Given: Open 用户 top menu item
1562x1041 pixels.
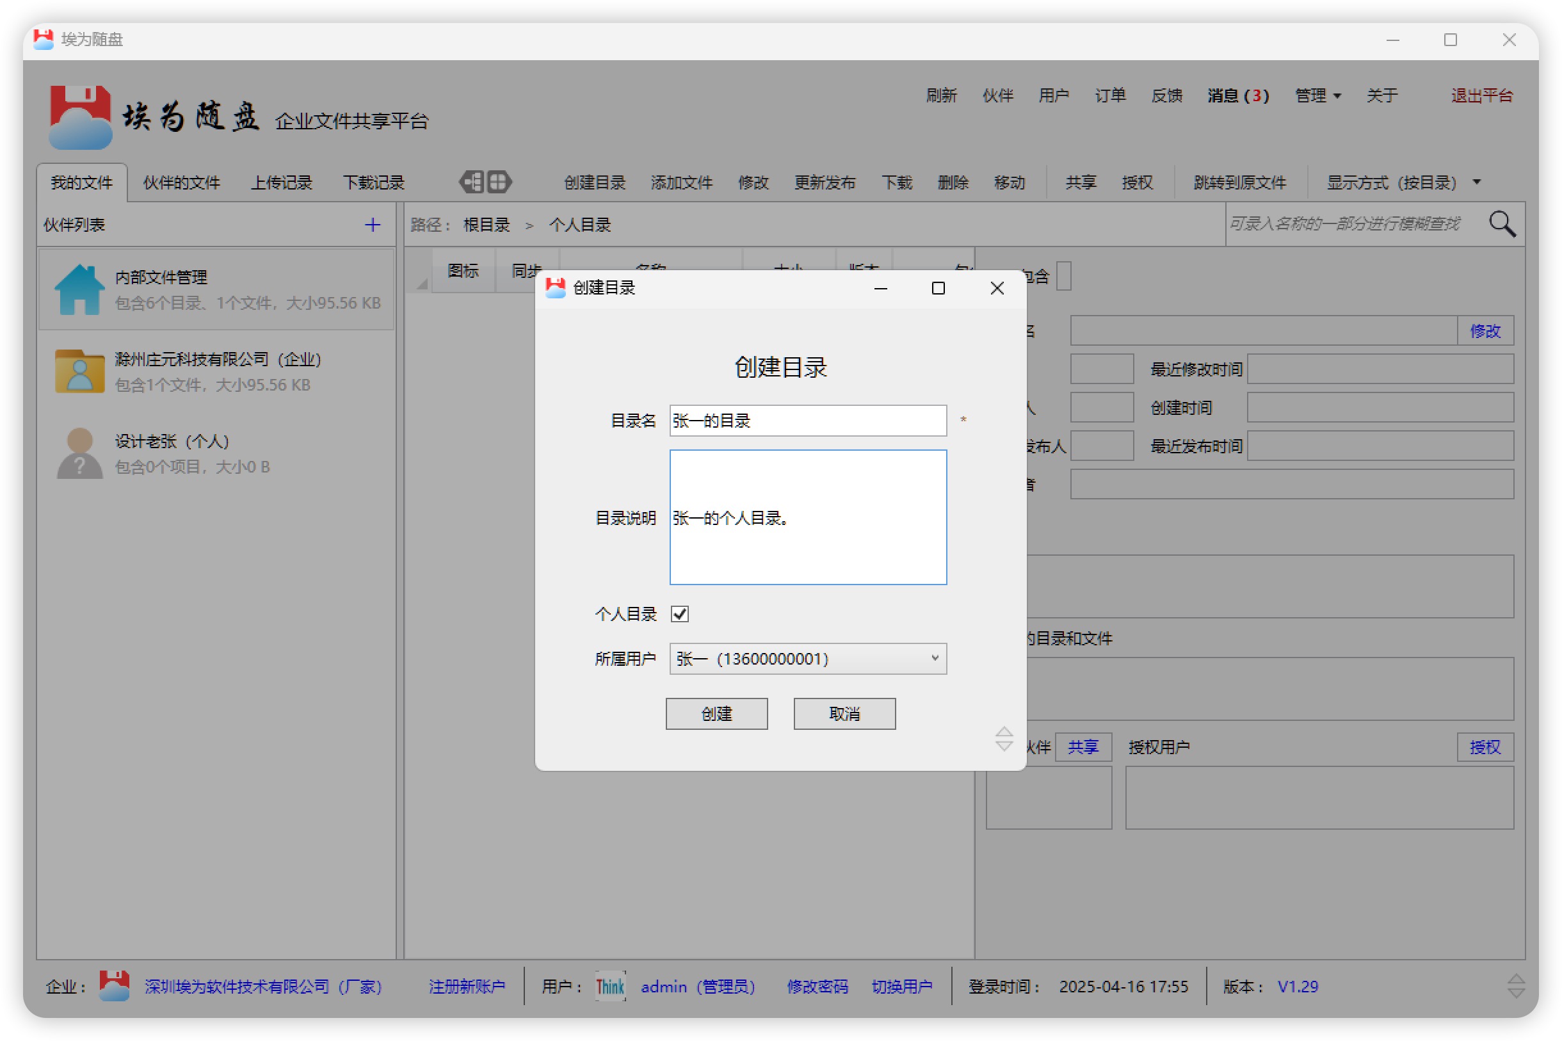Looking at the screenshot, I should 1054,95.
